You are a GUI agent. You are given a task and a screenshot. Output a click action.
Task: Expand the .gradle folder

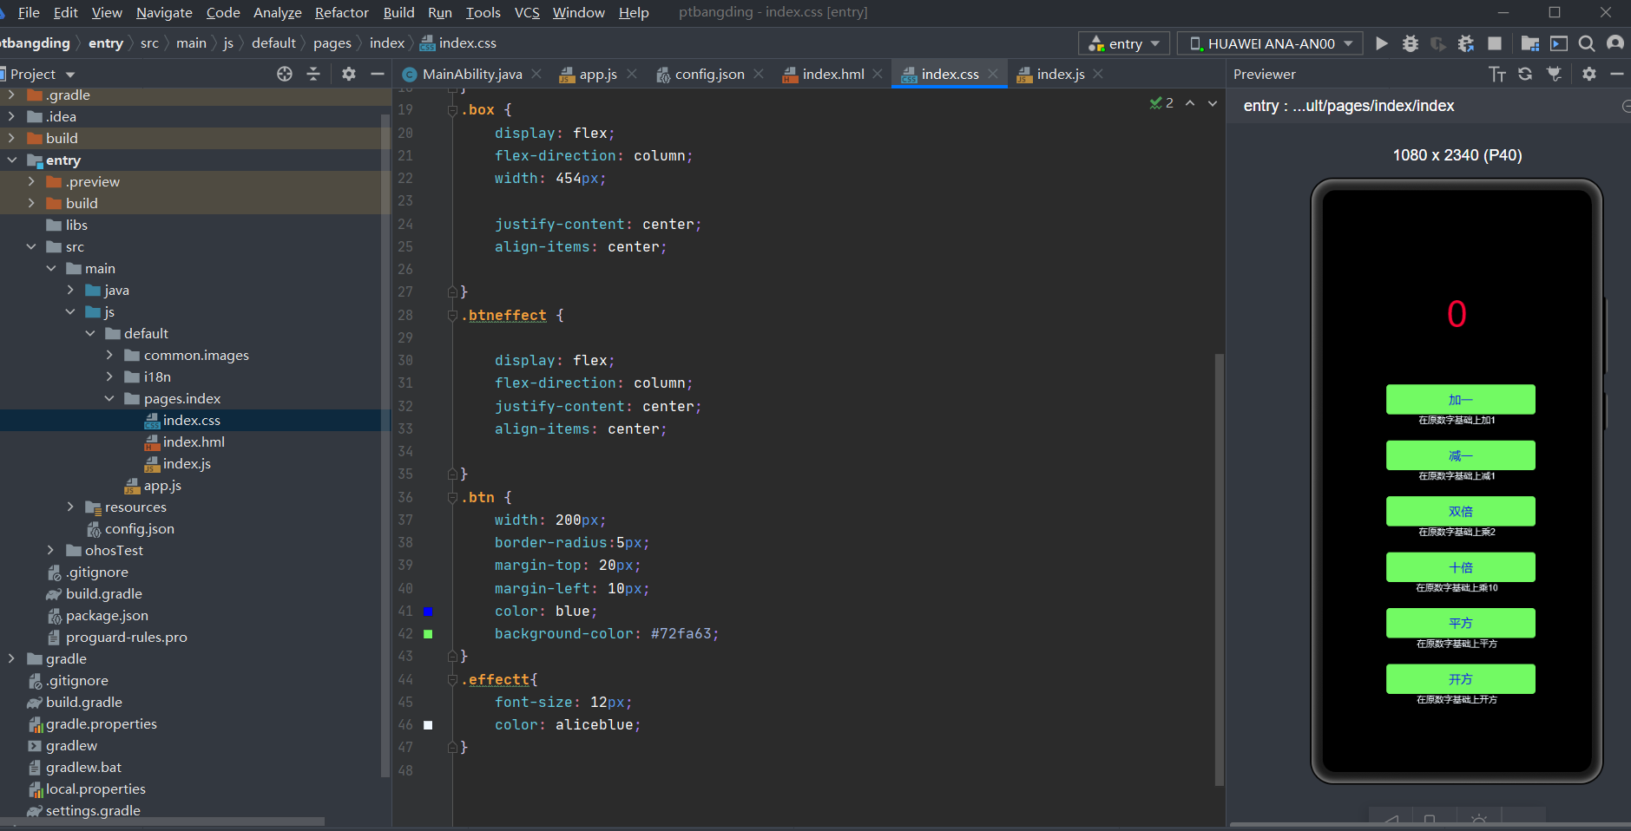tap(11, 95)
